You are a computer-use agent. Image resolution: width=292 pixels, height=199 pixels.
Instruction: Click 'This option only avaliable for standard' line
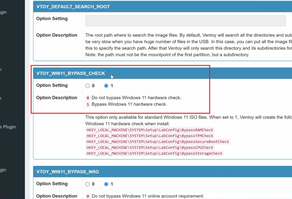189,117
